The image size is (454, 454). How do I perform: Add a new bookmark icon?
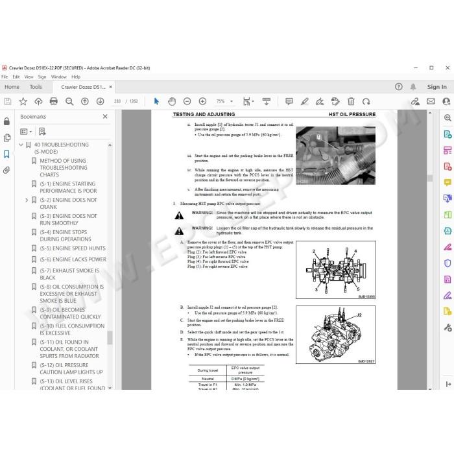click(x=42, y=132)
